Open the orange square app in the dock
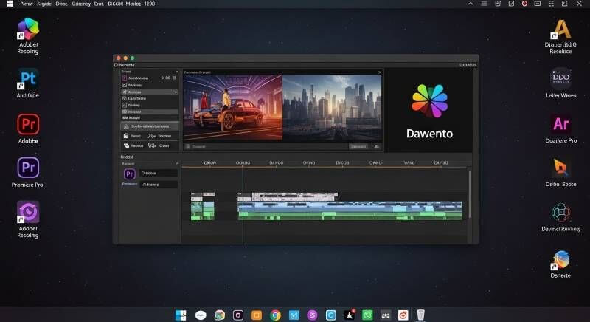 click(257, 315)
